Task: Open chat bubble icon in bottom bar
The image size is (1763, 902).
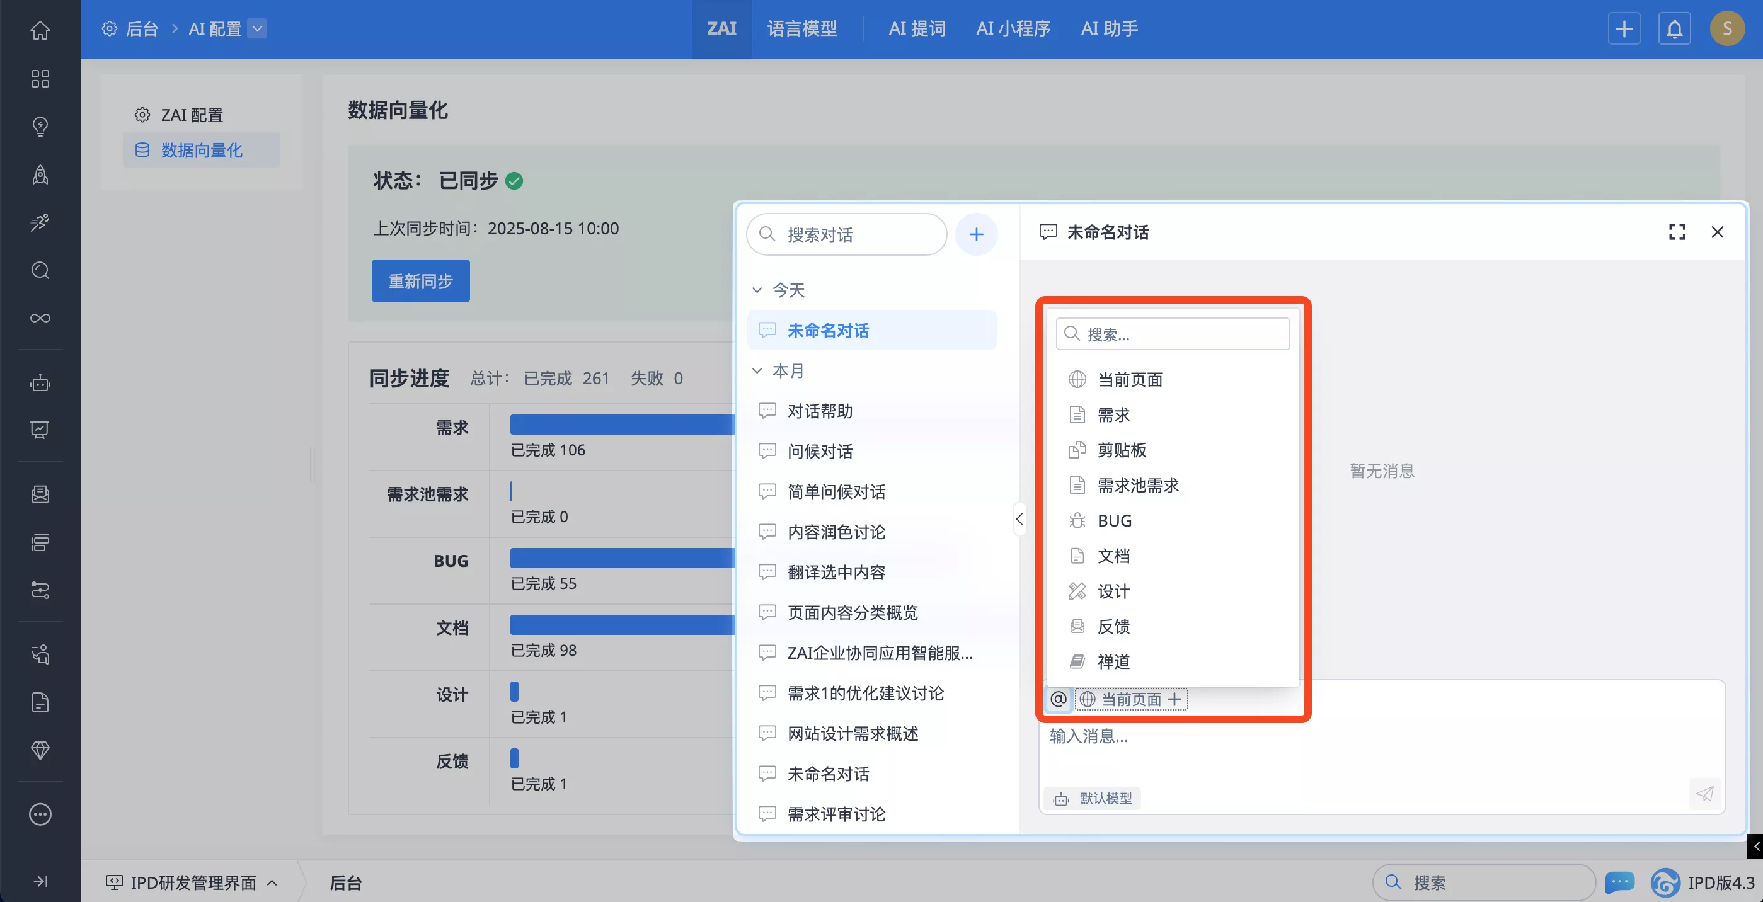Action: [1619, 882]
